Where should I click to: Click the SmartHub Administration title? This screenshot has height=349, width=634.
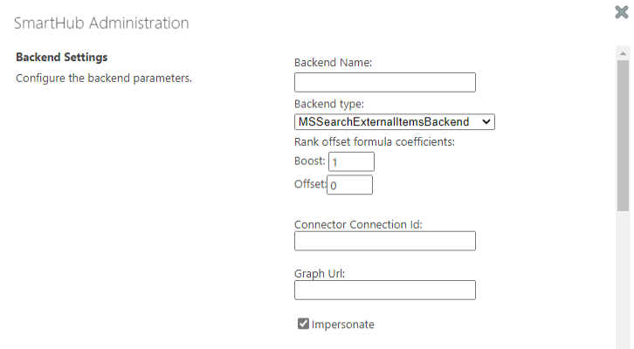(x=101, y=23)
